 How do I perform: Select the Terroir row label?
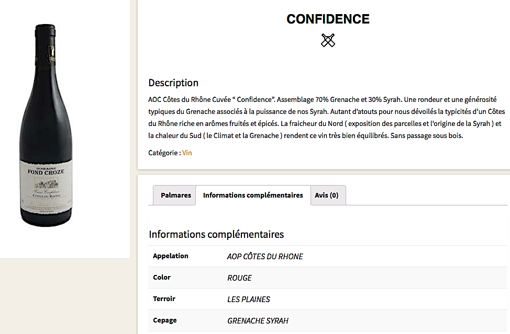coord(164,299)
